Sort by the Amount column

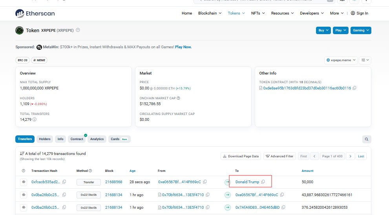307,171
